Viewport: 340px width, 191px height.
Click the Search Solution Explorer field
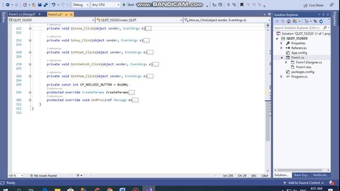pyautogui.click(x=298, y=28)
